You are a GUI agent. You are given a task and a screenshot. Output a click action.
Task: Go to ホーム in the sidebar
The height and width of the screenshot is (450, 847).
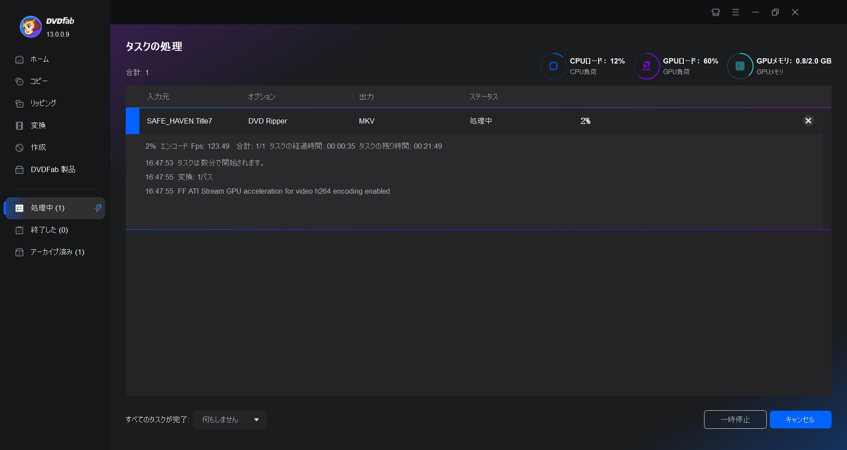pyautogui.click(x=39, y=59)
